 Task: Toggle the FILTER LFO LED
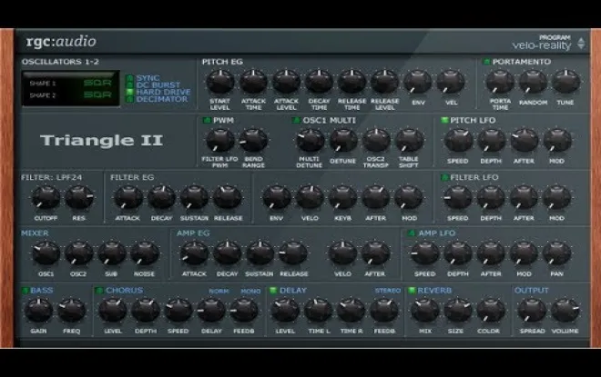[x=444, y=177]
